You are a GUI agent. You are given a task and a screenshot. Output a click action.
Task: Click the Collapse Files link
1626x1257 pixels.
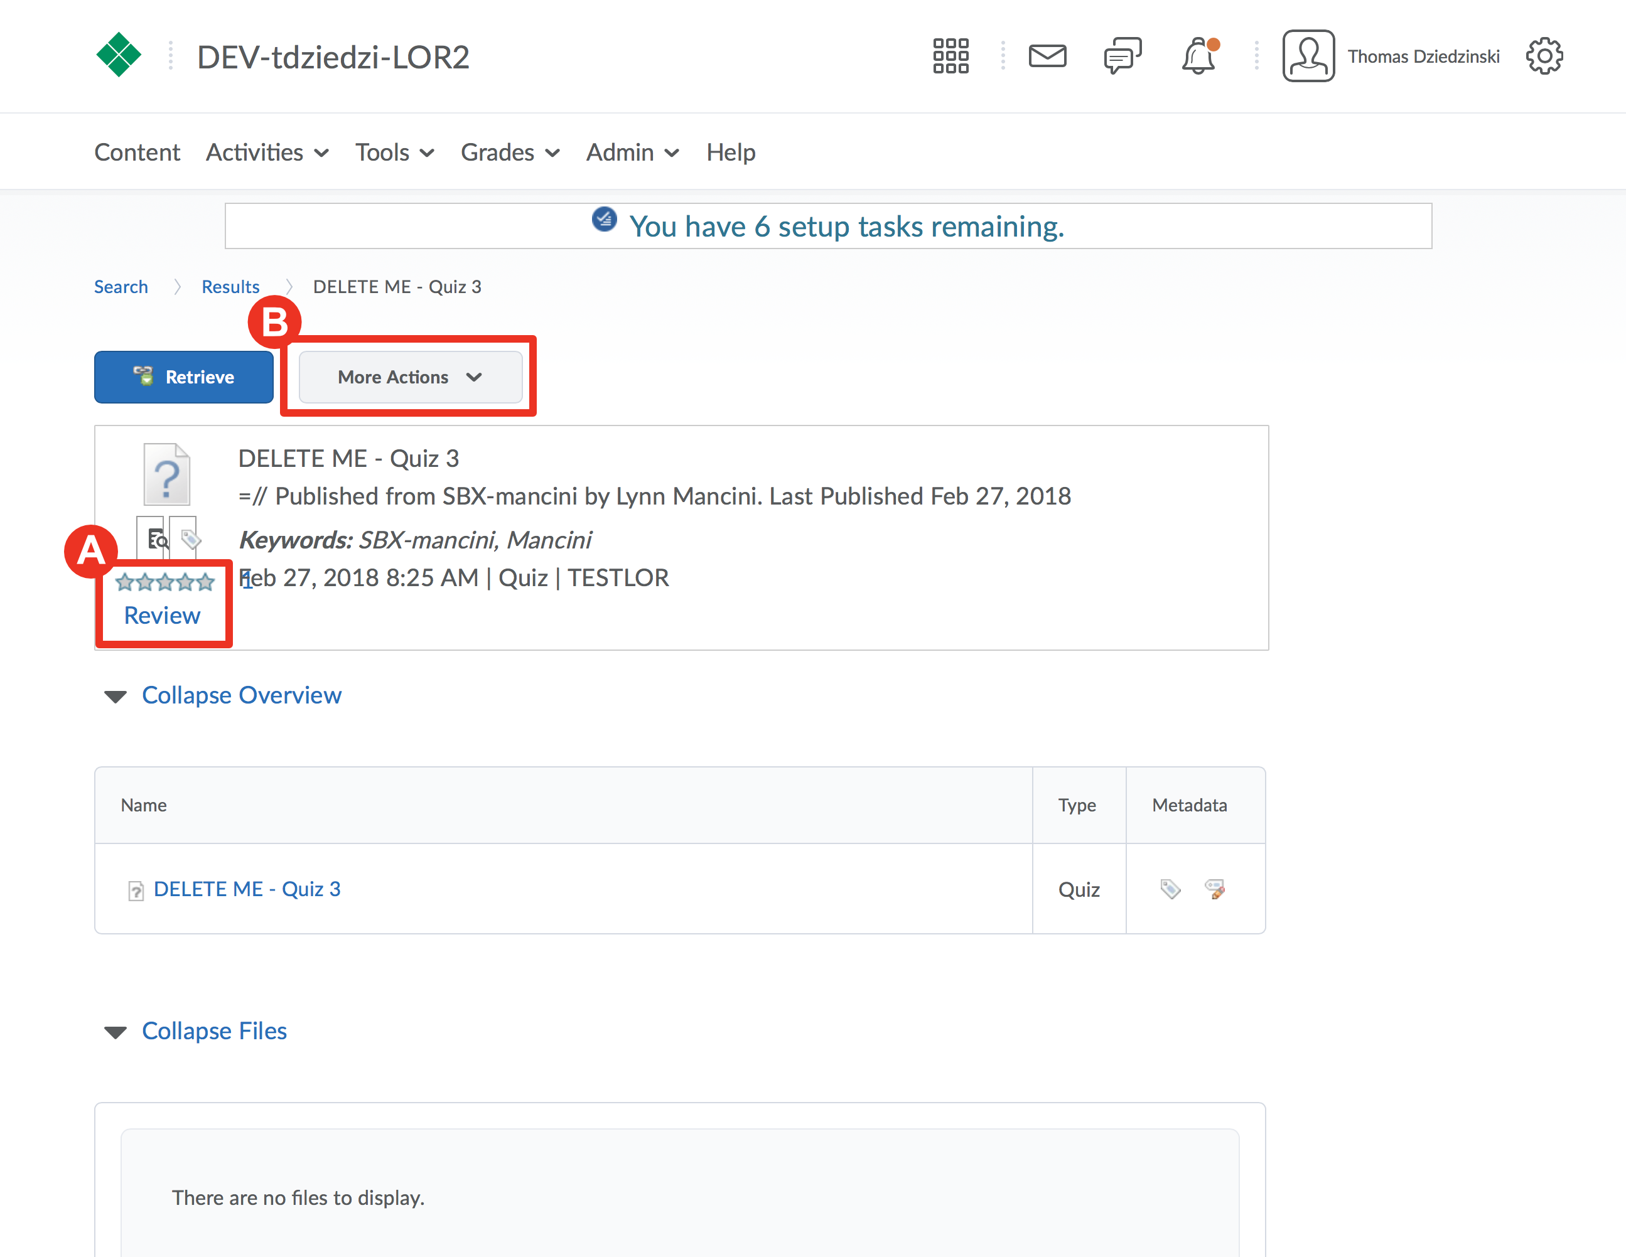click(x=215, y=1030)
